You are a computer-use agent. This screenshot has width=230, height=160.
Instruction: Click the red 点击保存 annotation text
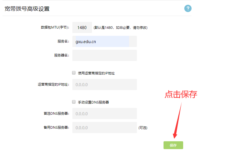click(x=181, y=94)
